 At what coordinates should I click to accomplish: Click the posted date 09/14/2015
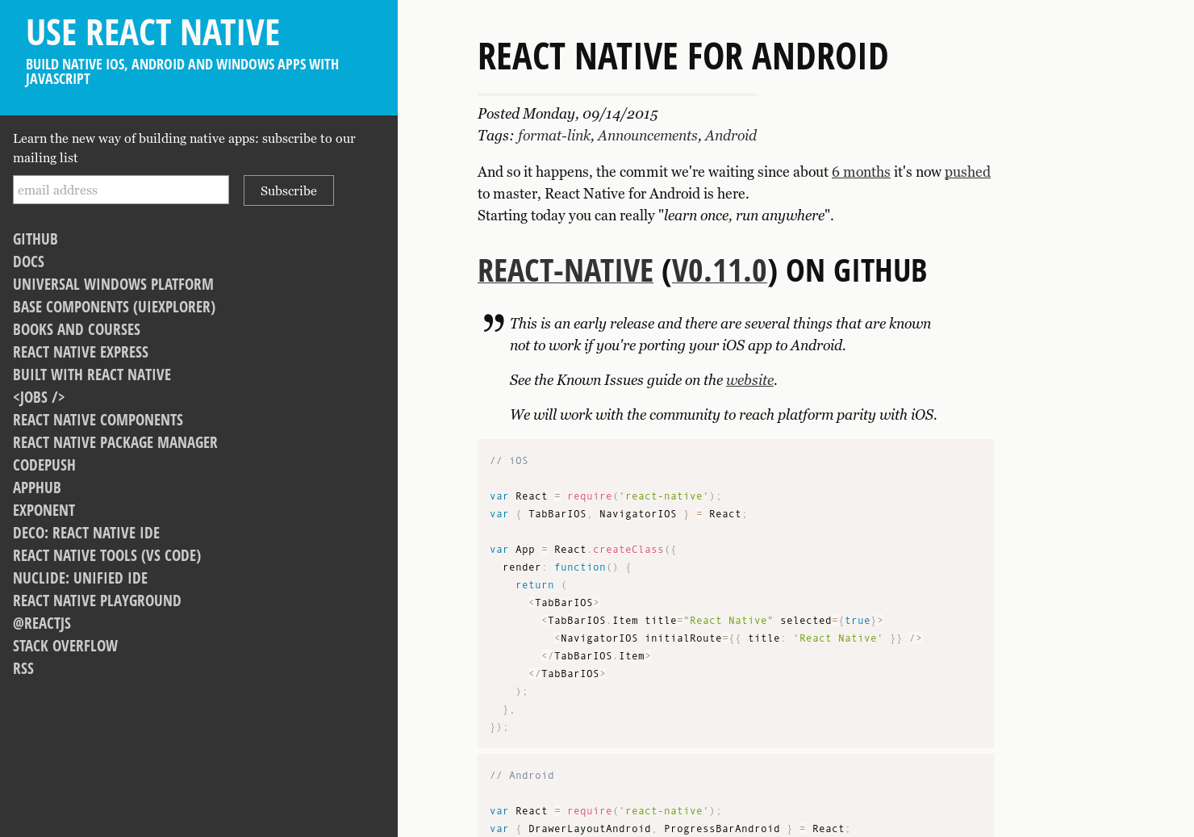click(620, 114)
